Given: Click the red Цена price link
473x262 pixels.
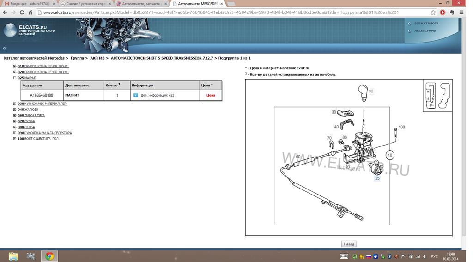Looking at the screenshot, I should pyautogui.click(x=211, y=95).
